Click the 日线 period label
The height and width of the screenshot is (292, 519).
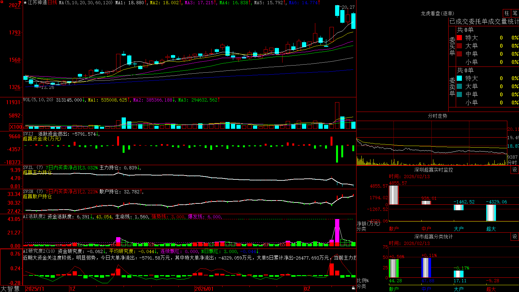click(x=52, y=3)
